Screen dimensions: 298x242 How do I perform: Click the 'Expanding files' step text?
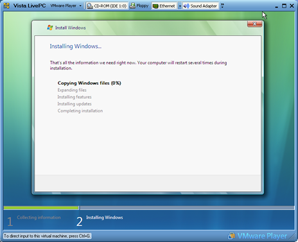(72, 90)
